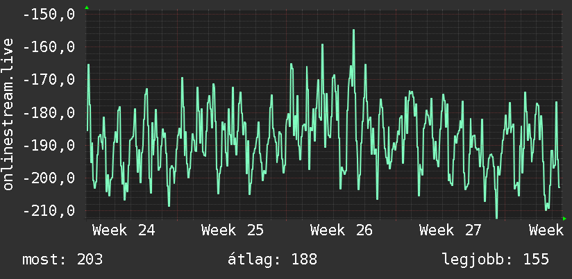Click the truncated Week label at right edge
Image resolution: width=572 pixels, height=279 pixels.
[546, 230]
